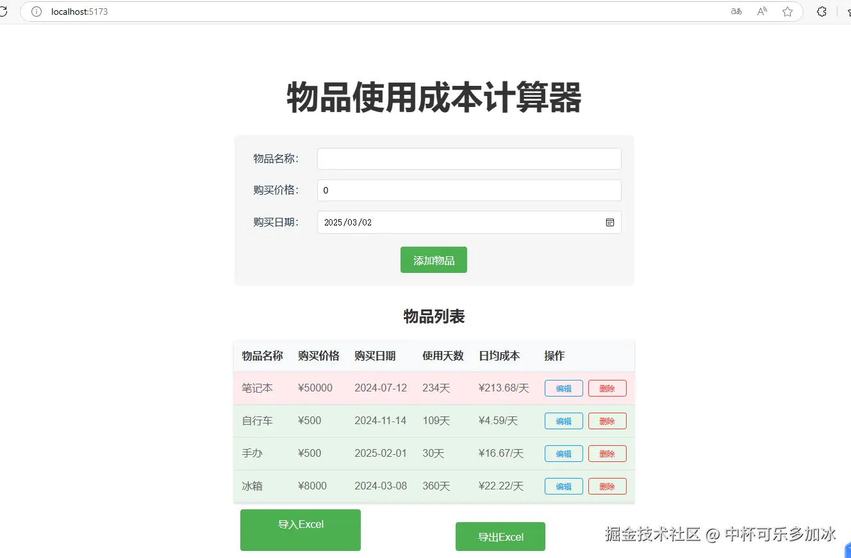Select the ¥213.68/天 cell
851x558 pixels.
(504, 388)
